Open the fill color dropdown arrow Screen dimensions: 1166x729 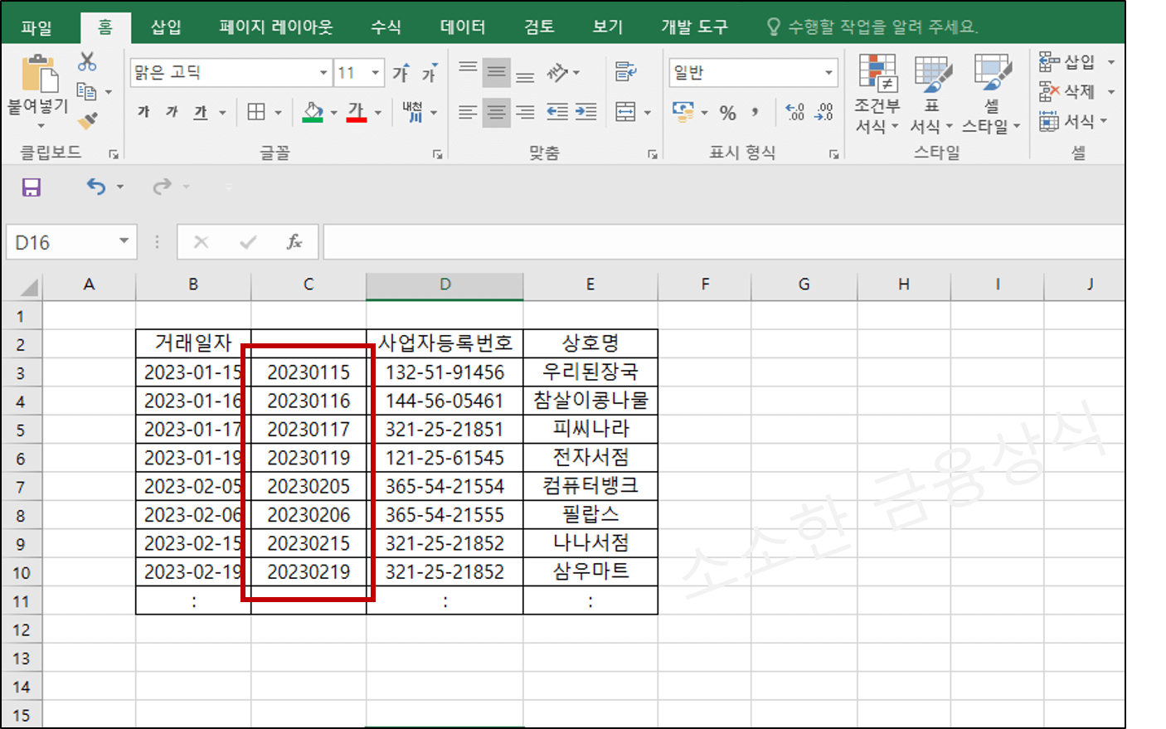[x=333, y=112]
